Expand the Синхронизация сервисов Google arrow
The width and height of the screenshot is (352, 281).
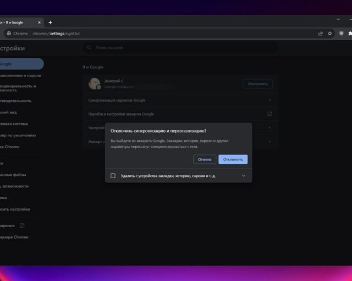[269, 100]
